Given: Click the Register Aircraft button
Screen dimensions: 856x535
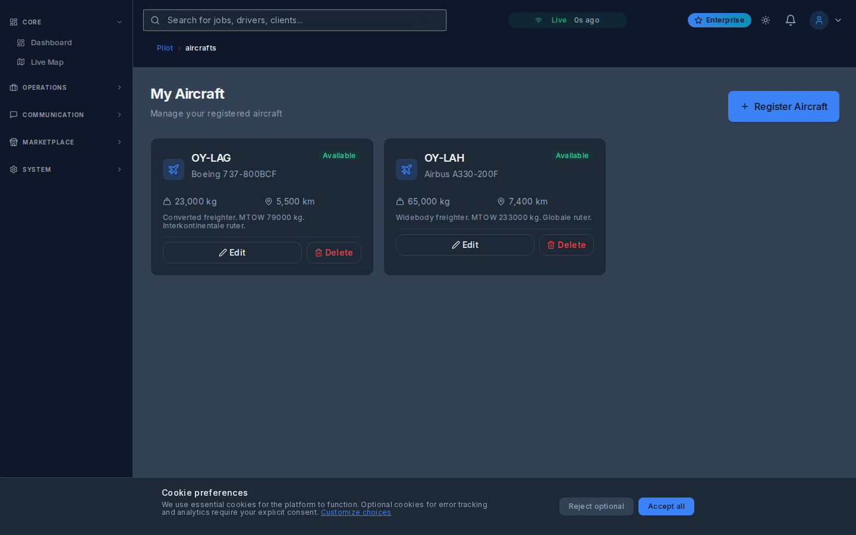Looking at the screenshot, I should [x=783, y=106].
